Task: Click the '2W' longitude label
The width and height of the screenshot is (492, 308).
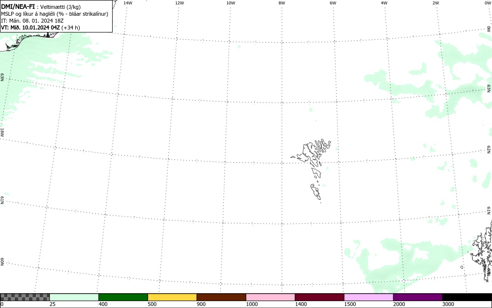Action: click(435, 3)
